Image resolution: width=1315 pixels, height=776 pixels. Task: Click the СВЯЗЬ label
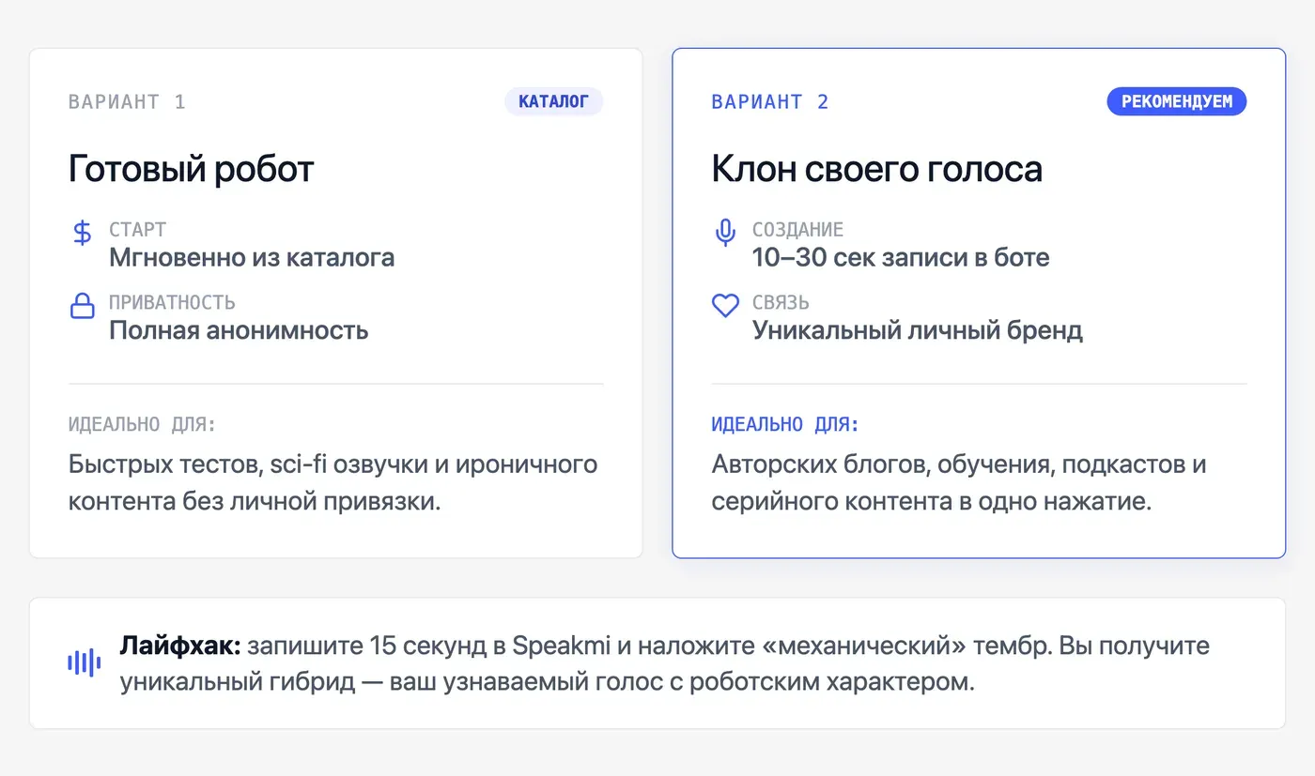point(781,303)
